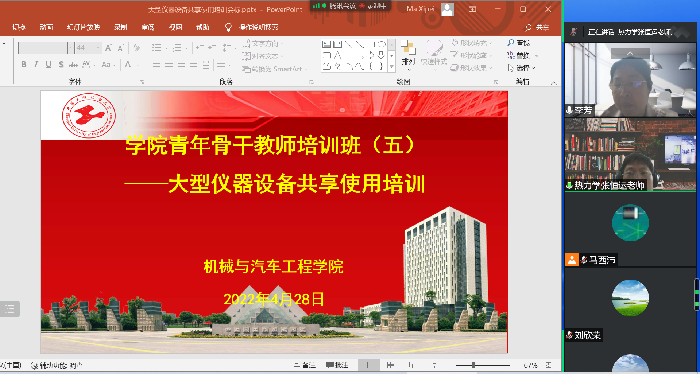Viewport: 700px width, 374px height.
Task: Switch to slide sorter view icon
Action: click(x=391, y=365)
